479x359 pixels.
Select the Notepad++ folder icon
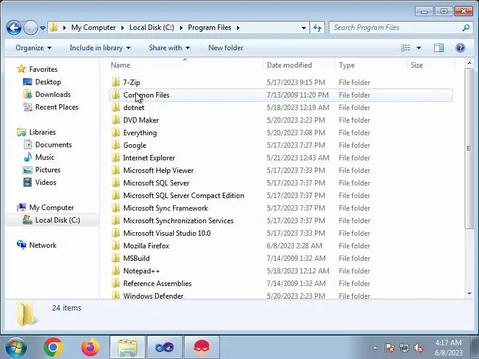pyautogui.click(x=116, y=270)
